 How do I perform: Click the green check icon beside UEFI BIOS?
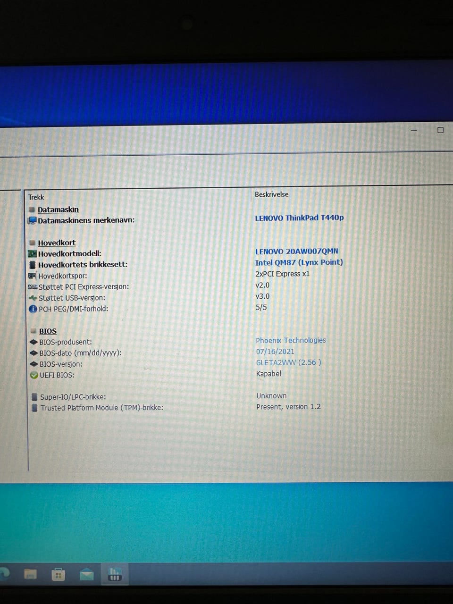pyautogui.click(x=34, y=375)
